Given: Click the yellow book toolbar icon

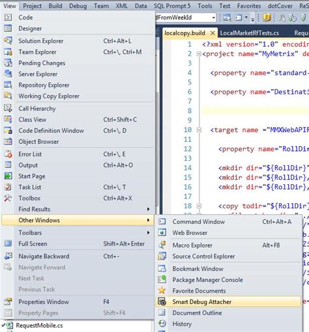Looking at the screenshot, I should [x=267, y=18].
